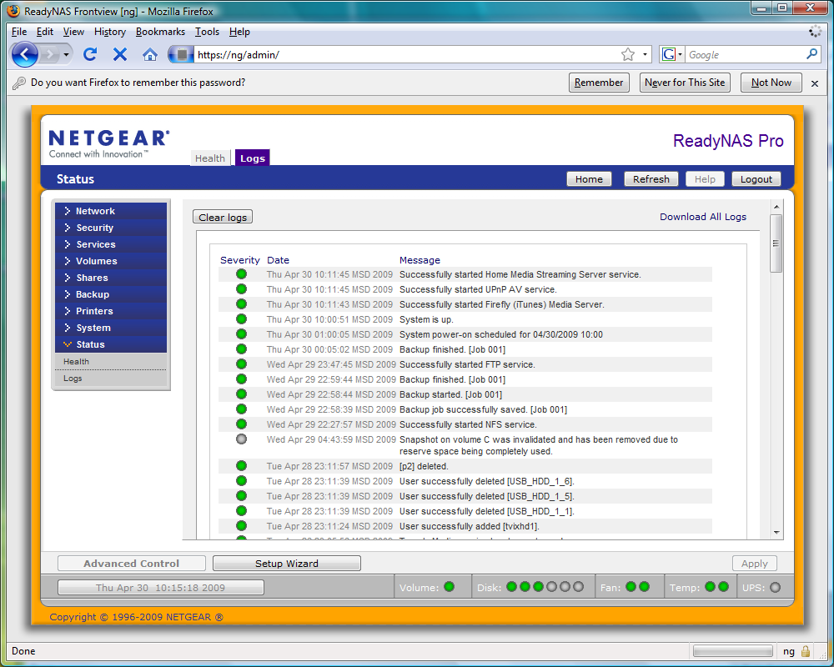Click the Clear logs button

[223, 217]
